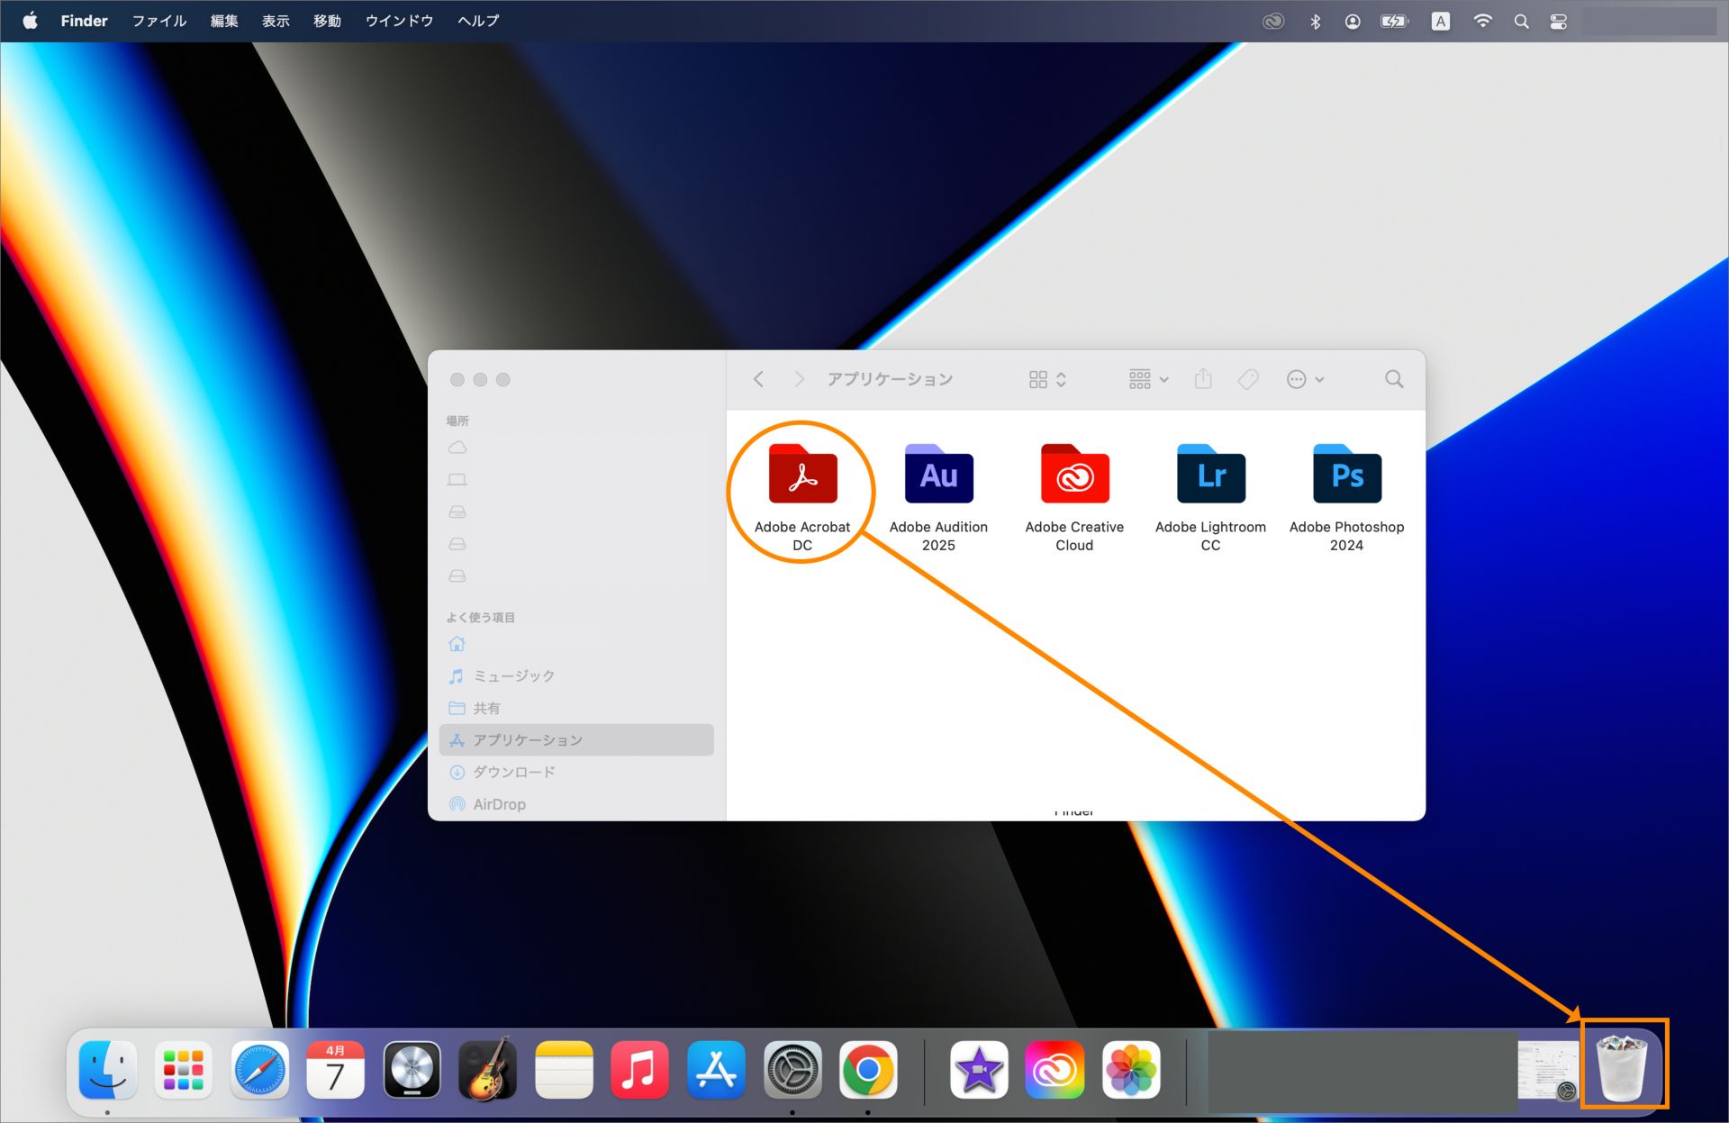Click the tag icon in Finder toolbar
Viewport: 1729px width, 1123px height.
coord(1248,379)
